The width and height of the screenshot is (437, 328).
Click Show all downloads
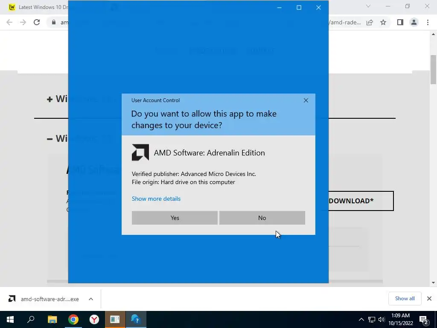405,299
